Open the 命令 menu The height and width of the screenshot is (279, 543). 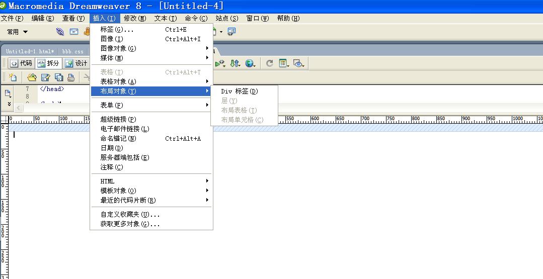196,18
